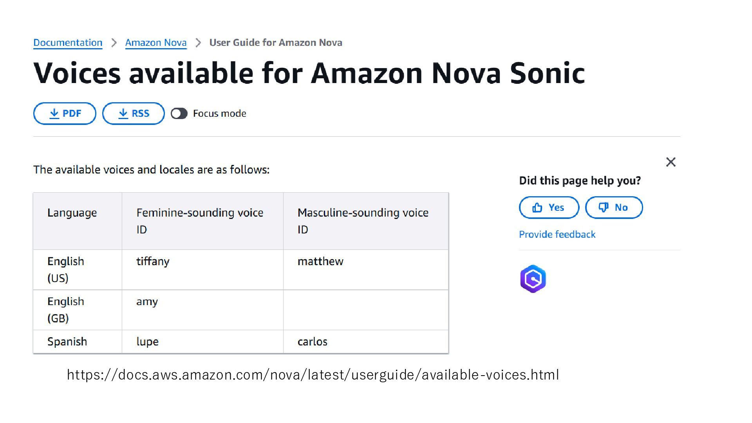Click the Focus mode label
Viewport: 752px width, 423px height.
coord(220,114)
